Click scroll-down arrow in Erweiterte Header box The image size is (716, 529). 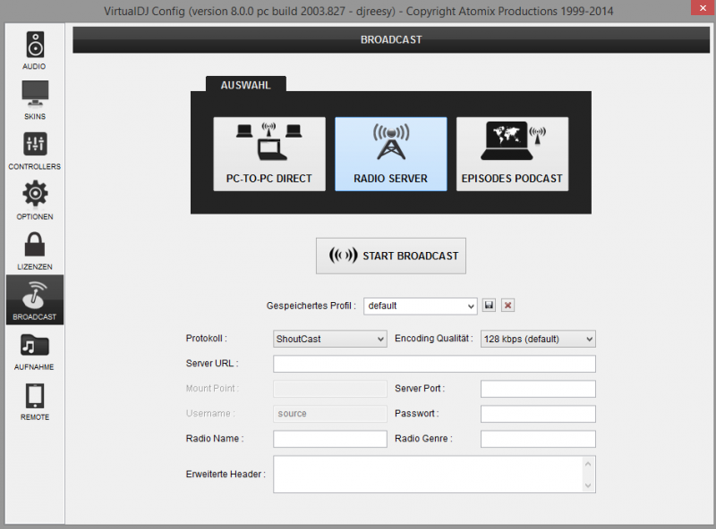click(x=588, y=485)
